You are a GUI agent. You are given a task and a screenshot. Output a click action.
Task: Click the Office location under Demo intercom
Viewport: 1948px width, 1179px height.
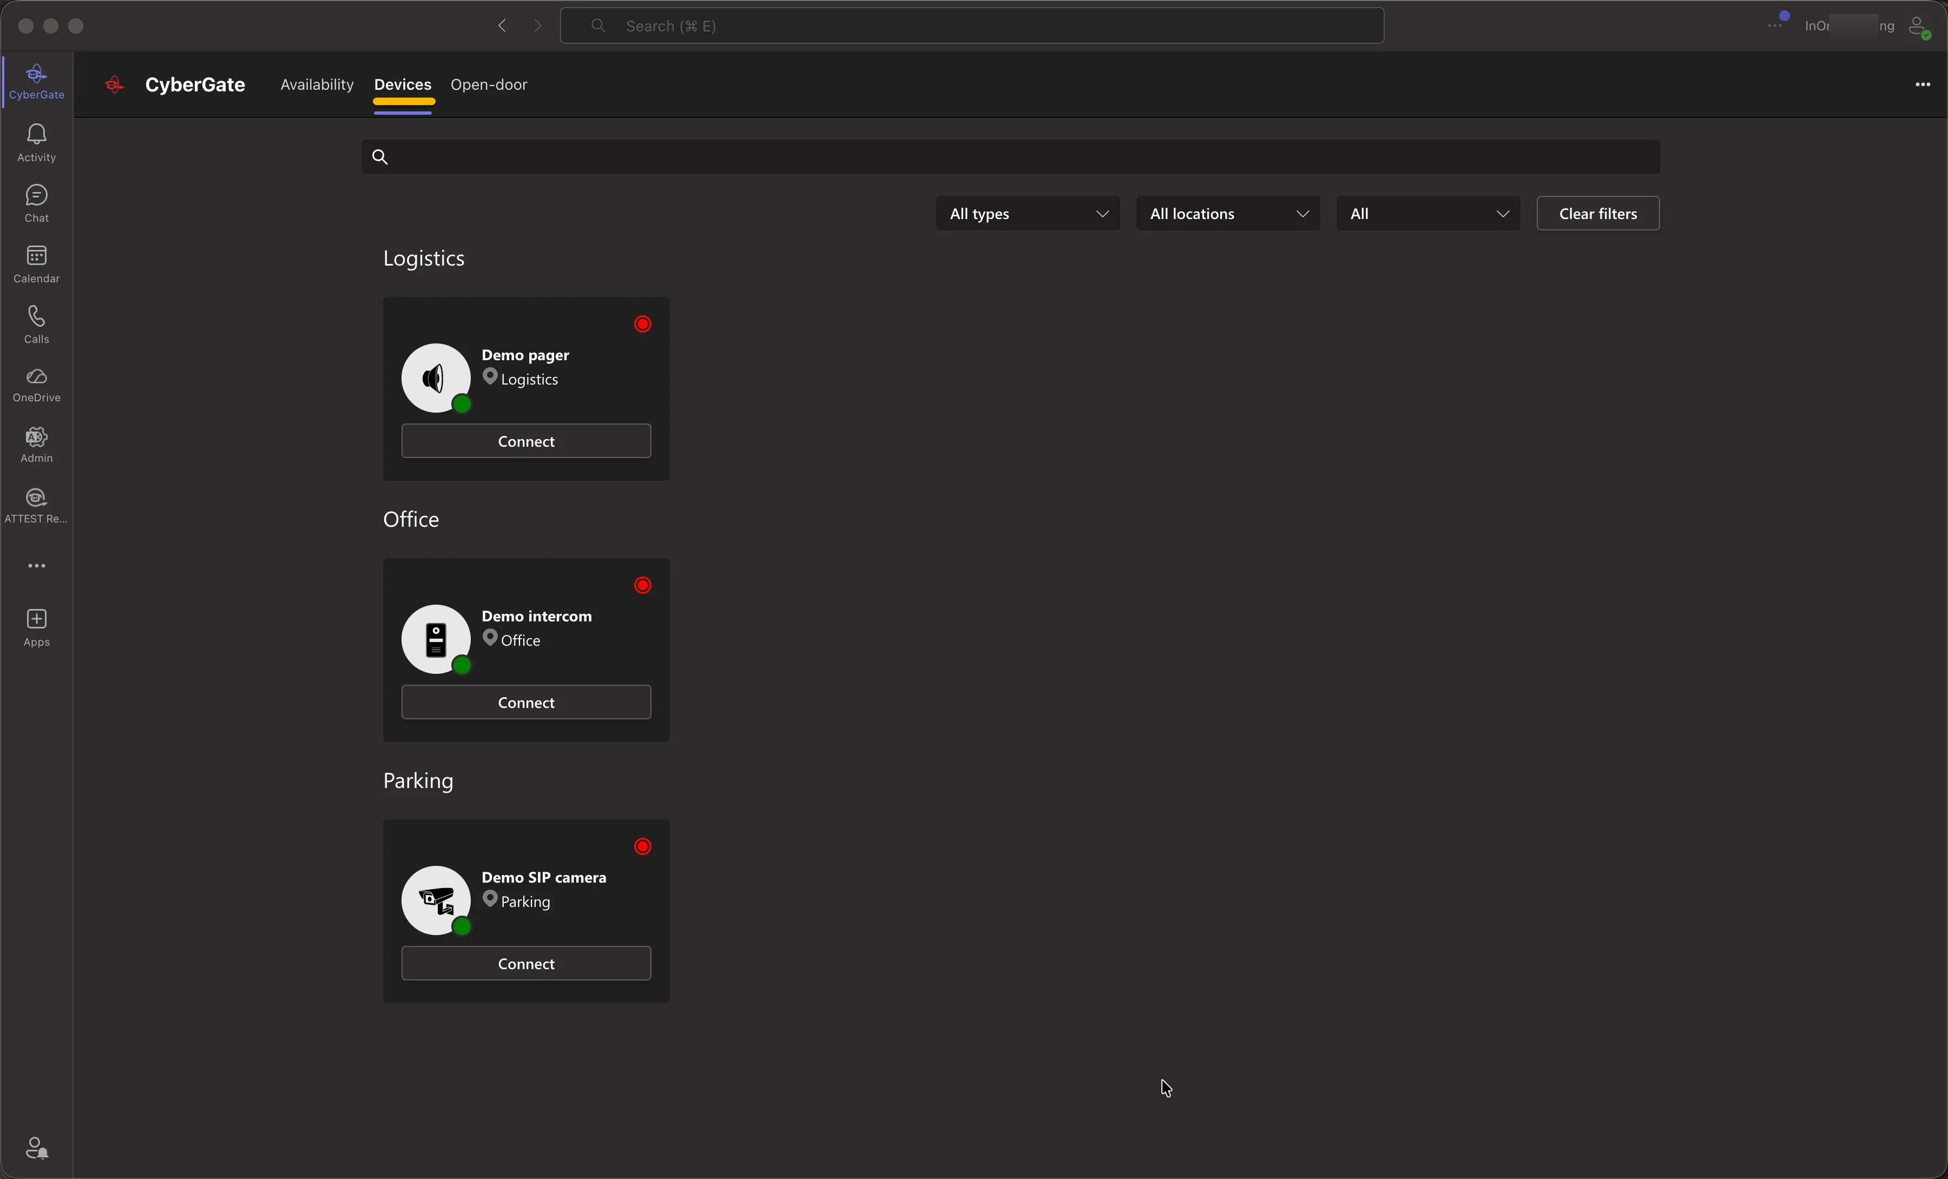click(x=520, y=640)
